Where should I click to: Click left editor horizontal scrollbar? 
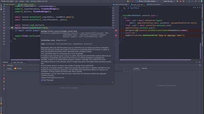click(25, 60)
